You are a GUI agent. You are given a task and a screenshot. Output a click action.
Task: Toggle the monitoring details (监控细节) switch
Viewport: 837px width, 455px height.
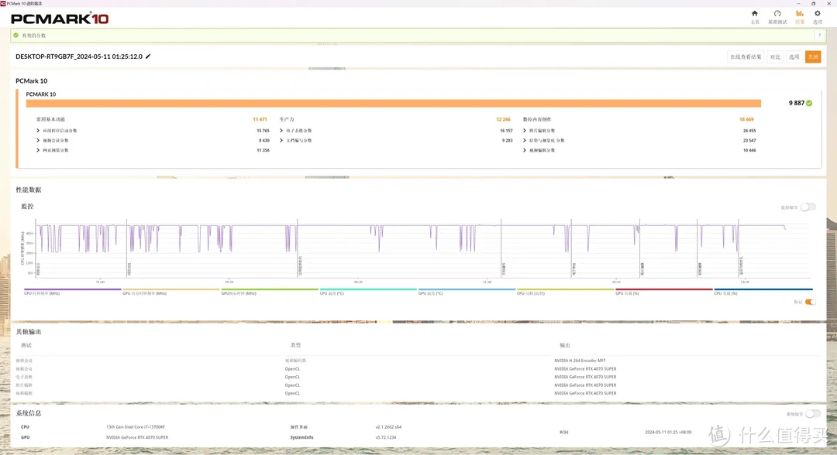(808, 207)
